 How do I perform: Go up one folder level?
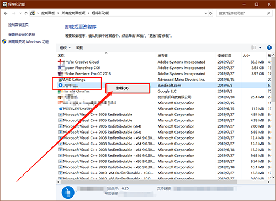[x=26, y=13]
